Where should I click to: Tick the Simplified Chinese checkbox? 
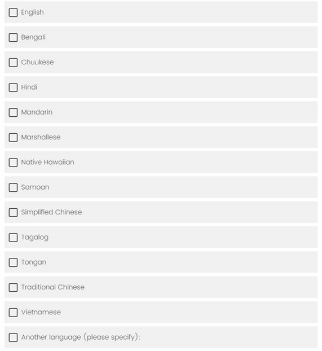(x=13, y=212)
